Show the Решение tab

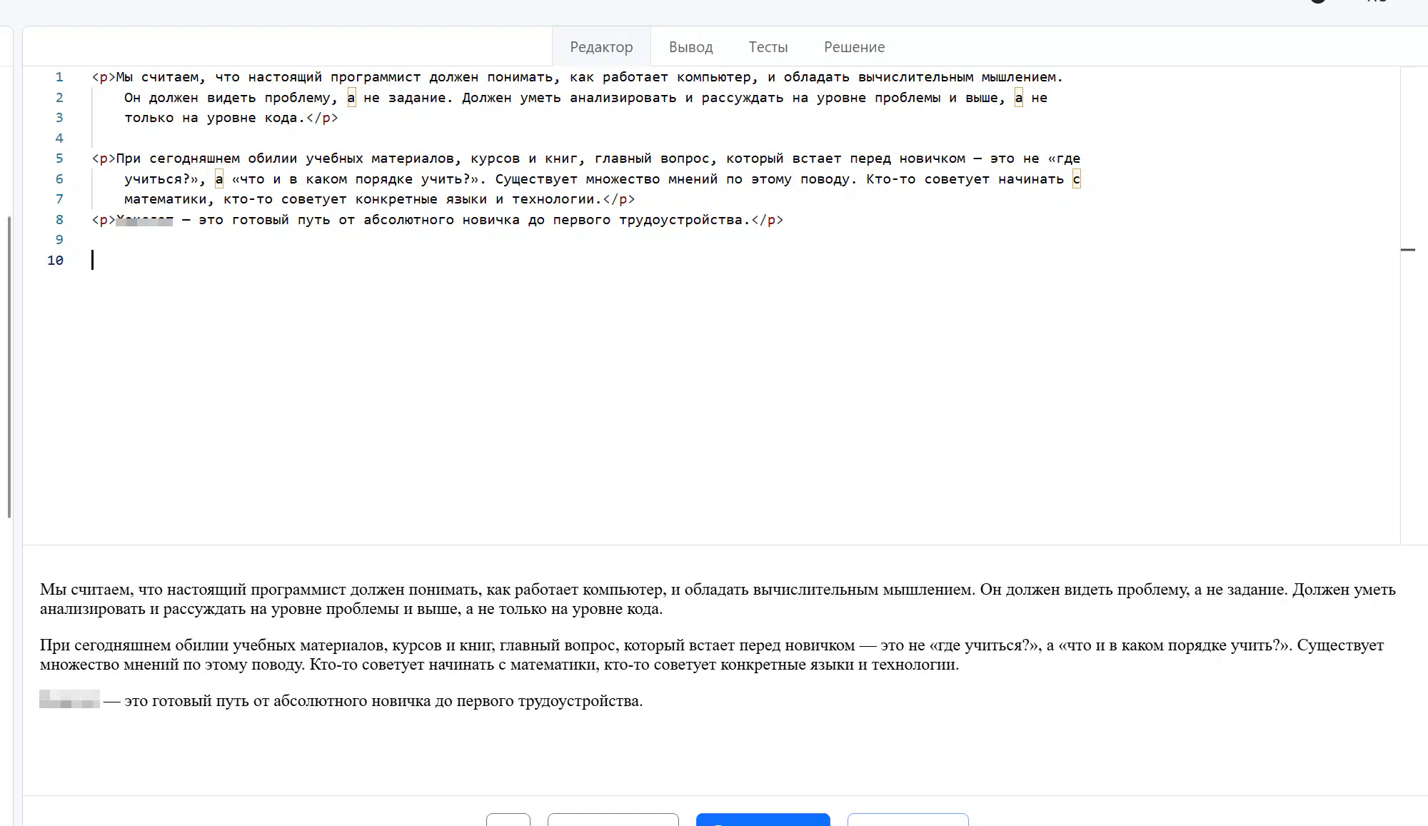click(854, 47)
